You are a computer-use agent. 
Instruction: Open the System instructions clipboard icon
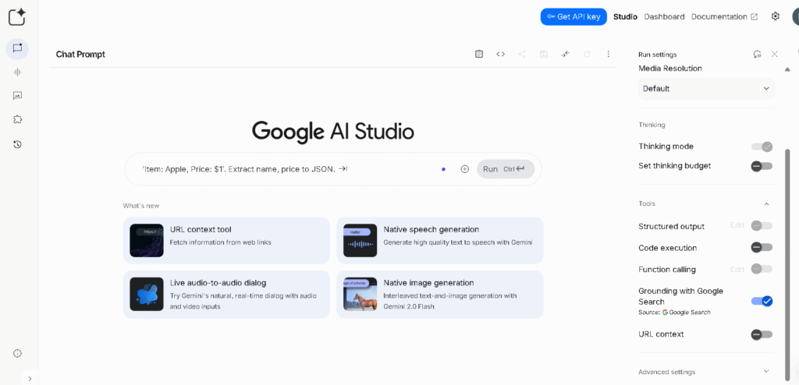(479, 54)
